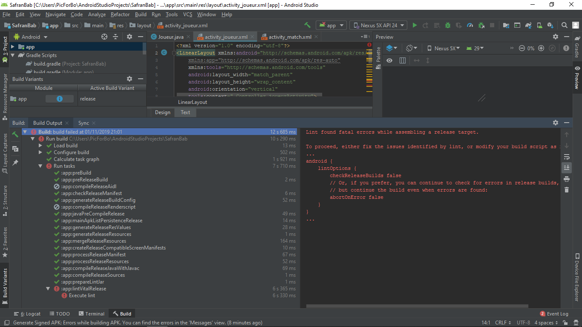This screenshot has width=582, height=327.
Task: Collapse the Run tasks tree node
Action: point(40,166)
